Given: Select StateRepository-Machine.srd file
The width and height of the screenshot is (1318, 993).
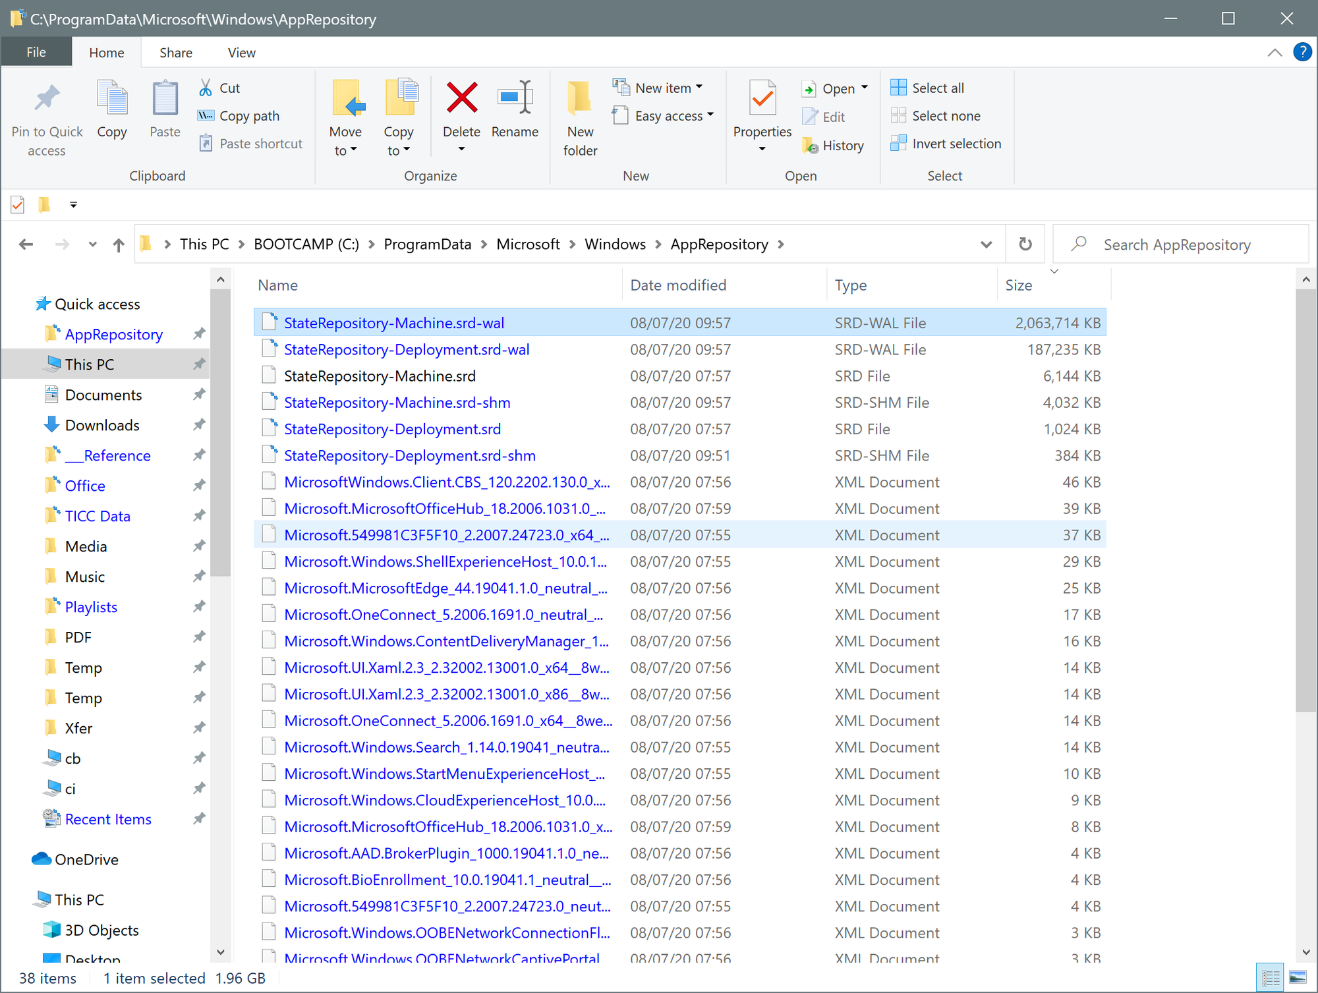Looking at the screenshot, I should click(679, 376).
